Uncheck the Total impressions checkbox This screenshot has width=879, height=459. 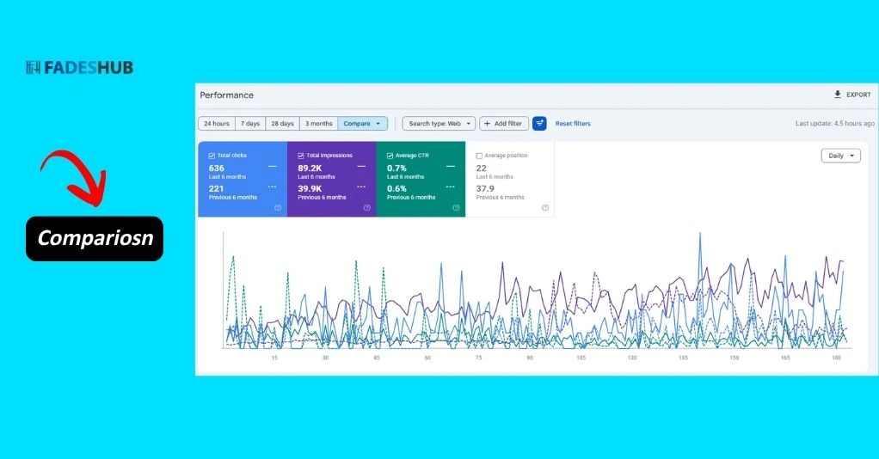(301, 156)
